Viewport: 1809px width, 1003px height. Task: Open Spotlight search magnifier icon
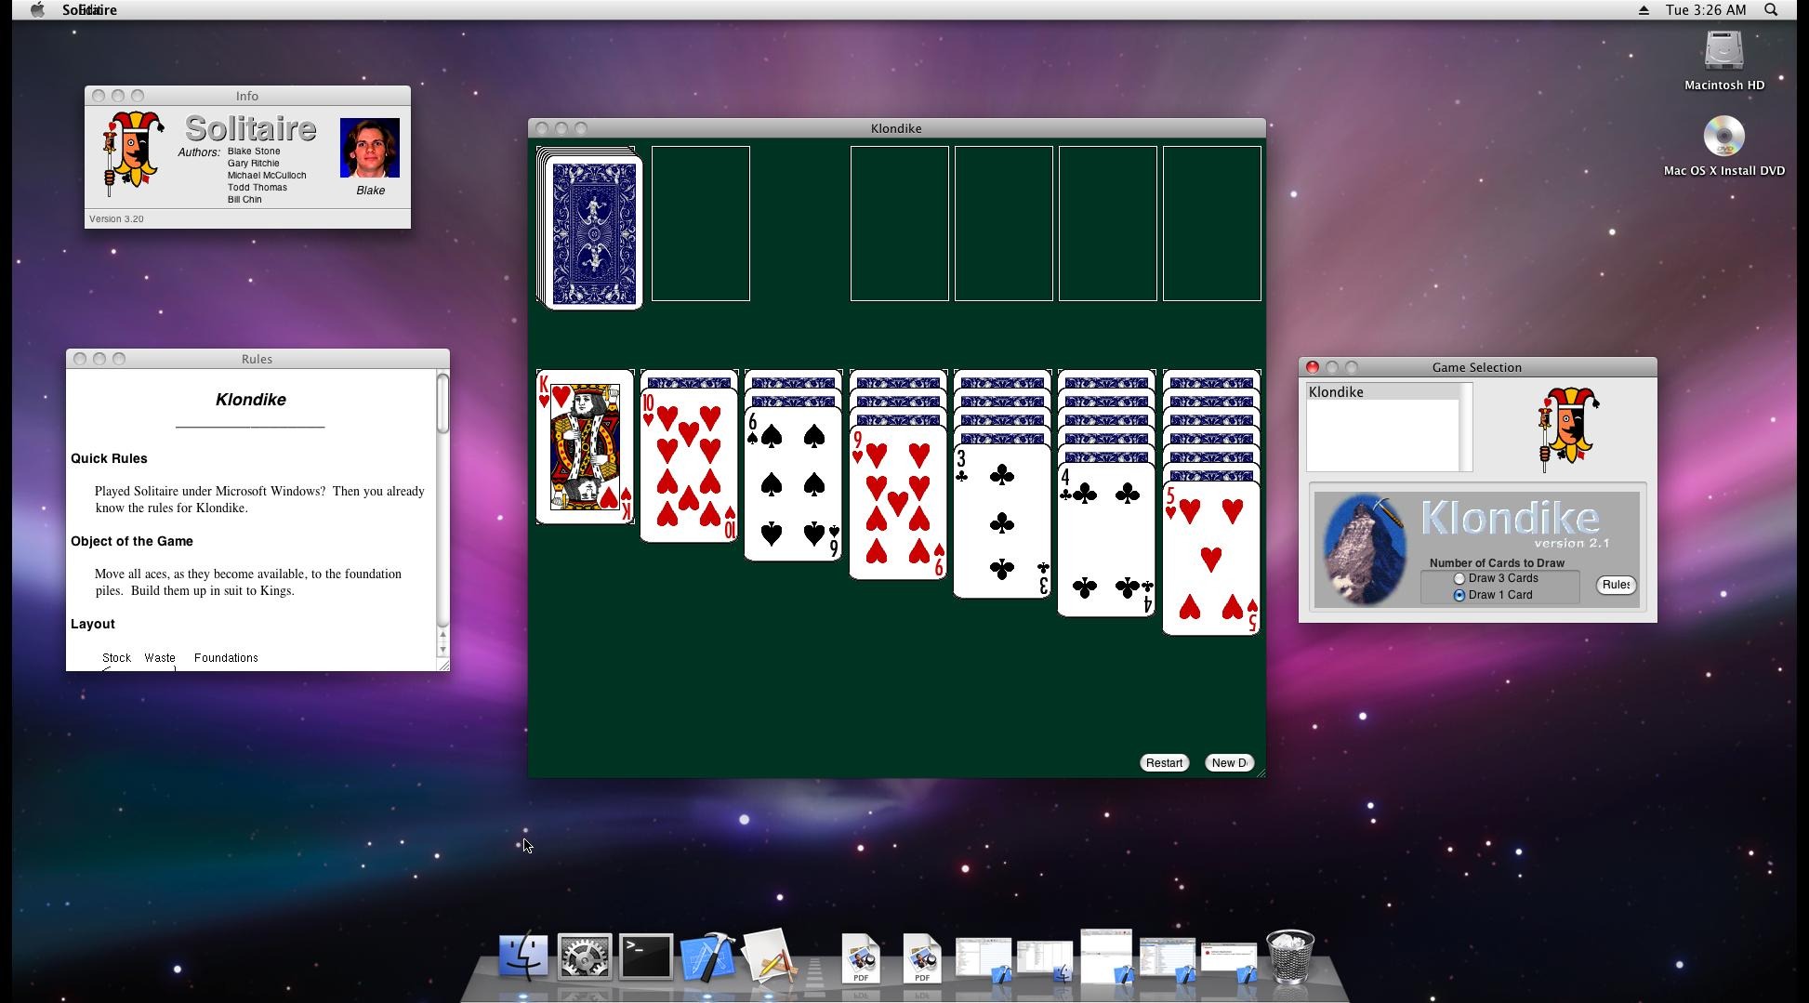point(1771,10)
